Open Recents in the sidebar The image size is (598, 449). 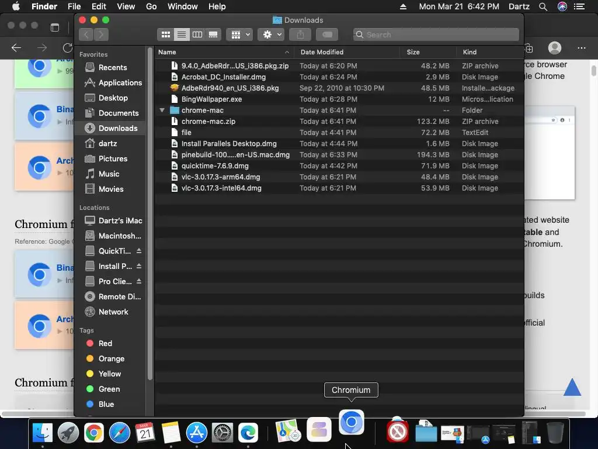point(110,68)
